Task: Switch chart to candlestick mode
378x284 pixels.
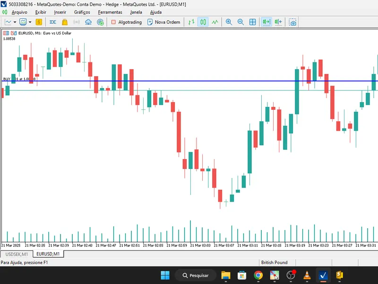Action: 203,22
